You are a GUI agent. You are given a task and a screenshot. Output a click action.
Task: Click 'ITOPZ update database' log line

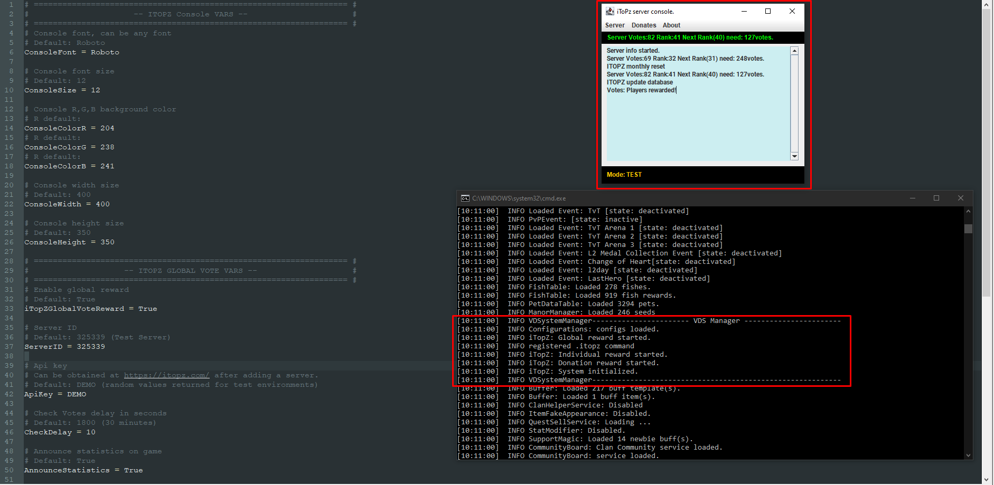tap(640, 82)
